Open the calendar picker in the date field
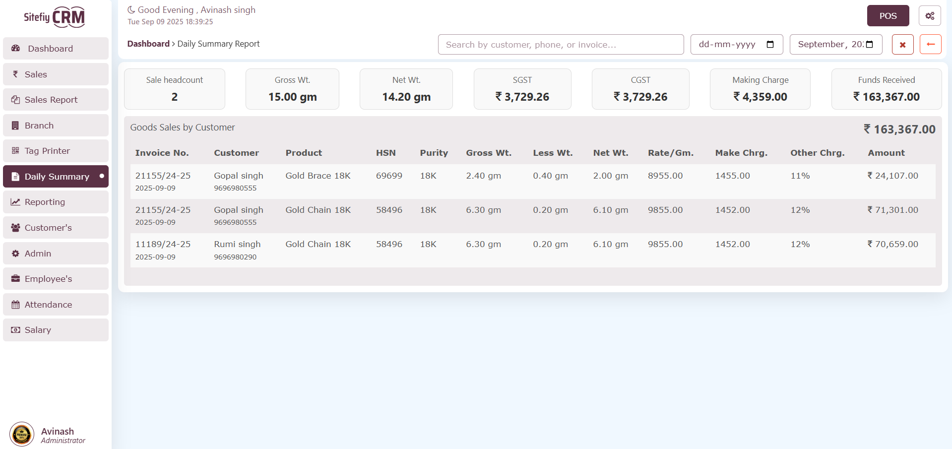 [770, 45]
